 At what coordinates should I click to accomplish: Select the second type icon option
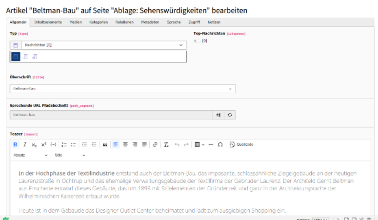[25, 57]
